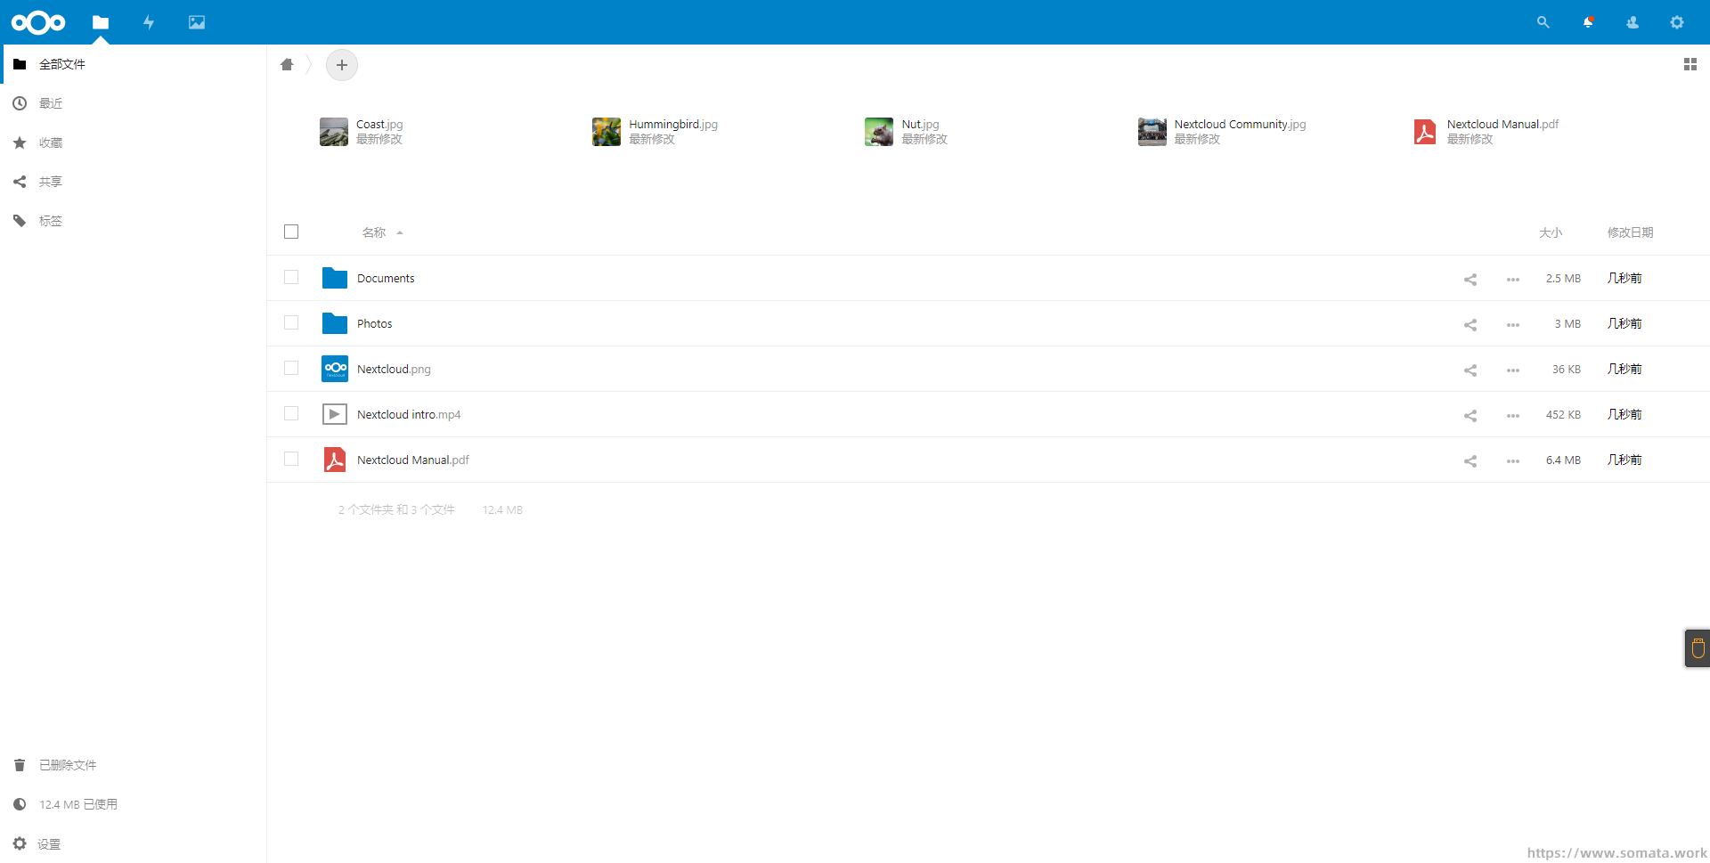Open more actions for Nextcloud Manual.pdf row
The width and height of the screenshot is (1710, 863).
pyautogui.click(x=1513, y=460)
